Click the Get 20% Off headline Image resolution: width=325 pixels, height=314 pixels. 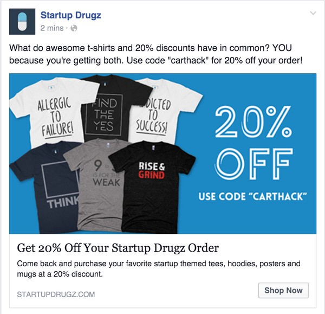[118, 248]
